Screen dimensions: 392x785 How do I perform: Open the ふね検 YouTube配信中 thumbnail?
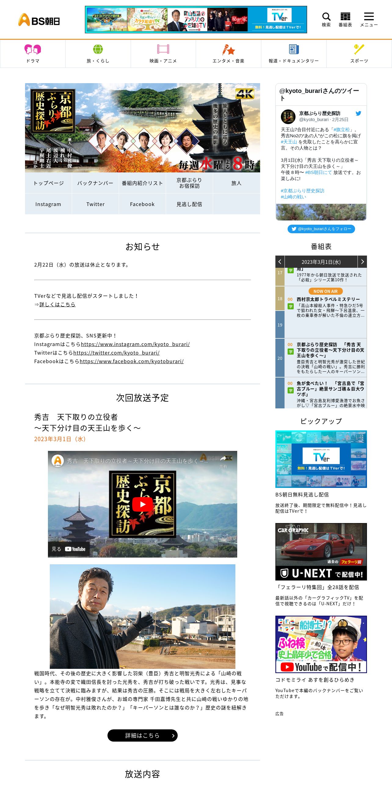321,644
